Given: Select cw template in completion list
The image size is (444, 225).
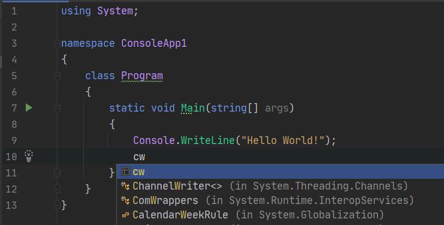Looking at the screenshot, I should tap(280, 172).
